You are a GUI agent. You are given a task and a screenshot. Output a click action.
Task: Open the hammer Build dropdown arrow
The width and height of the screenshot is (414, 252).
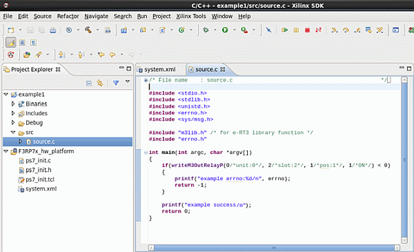97,30
